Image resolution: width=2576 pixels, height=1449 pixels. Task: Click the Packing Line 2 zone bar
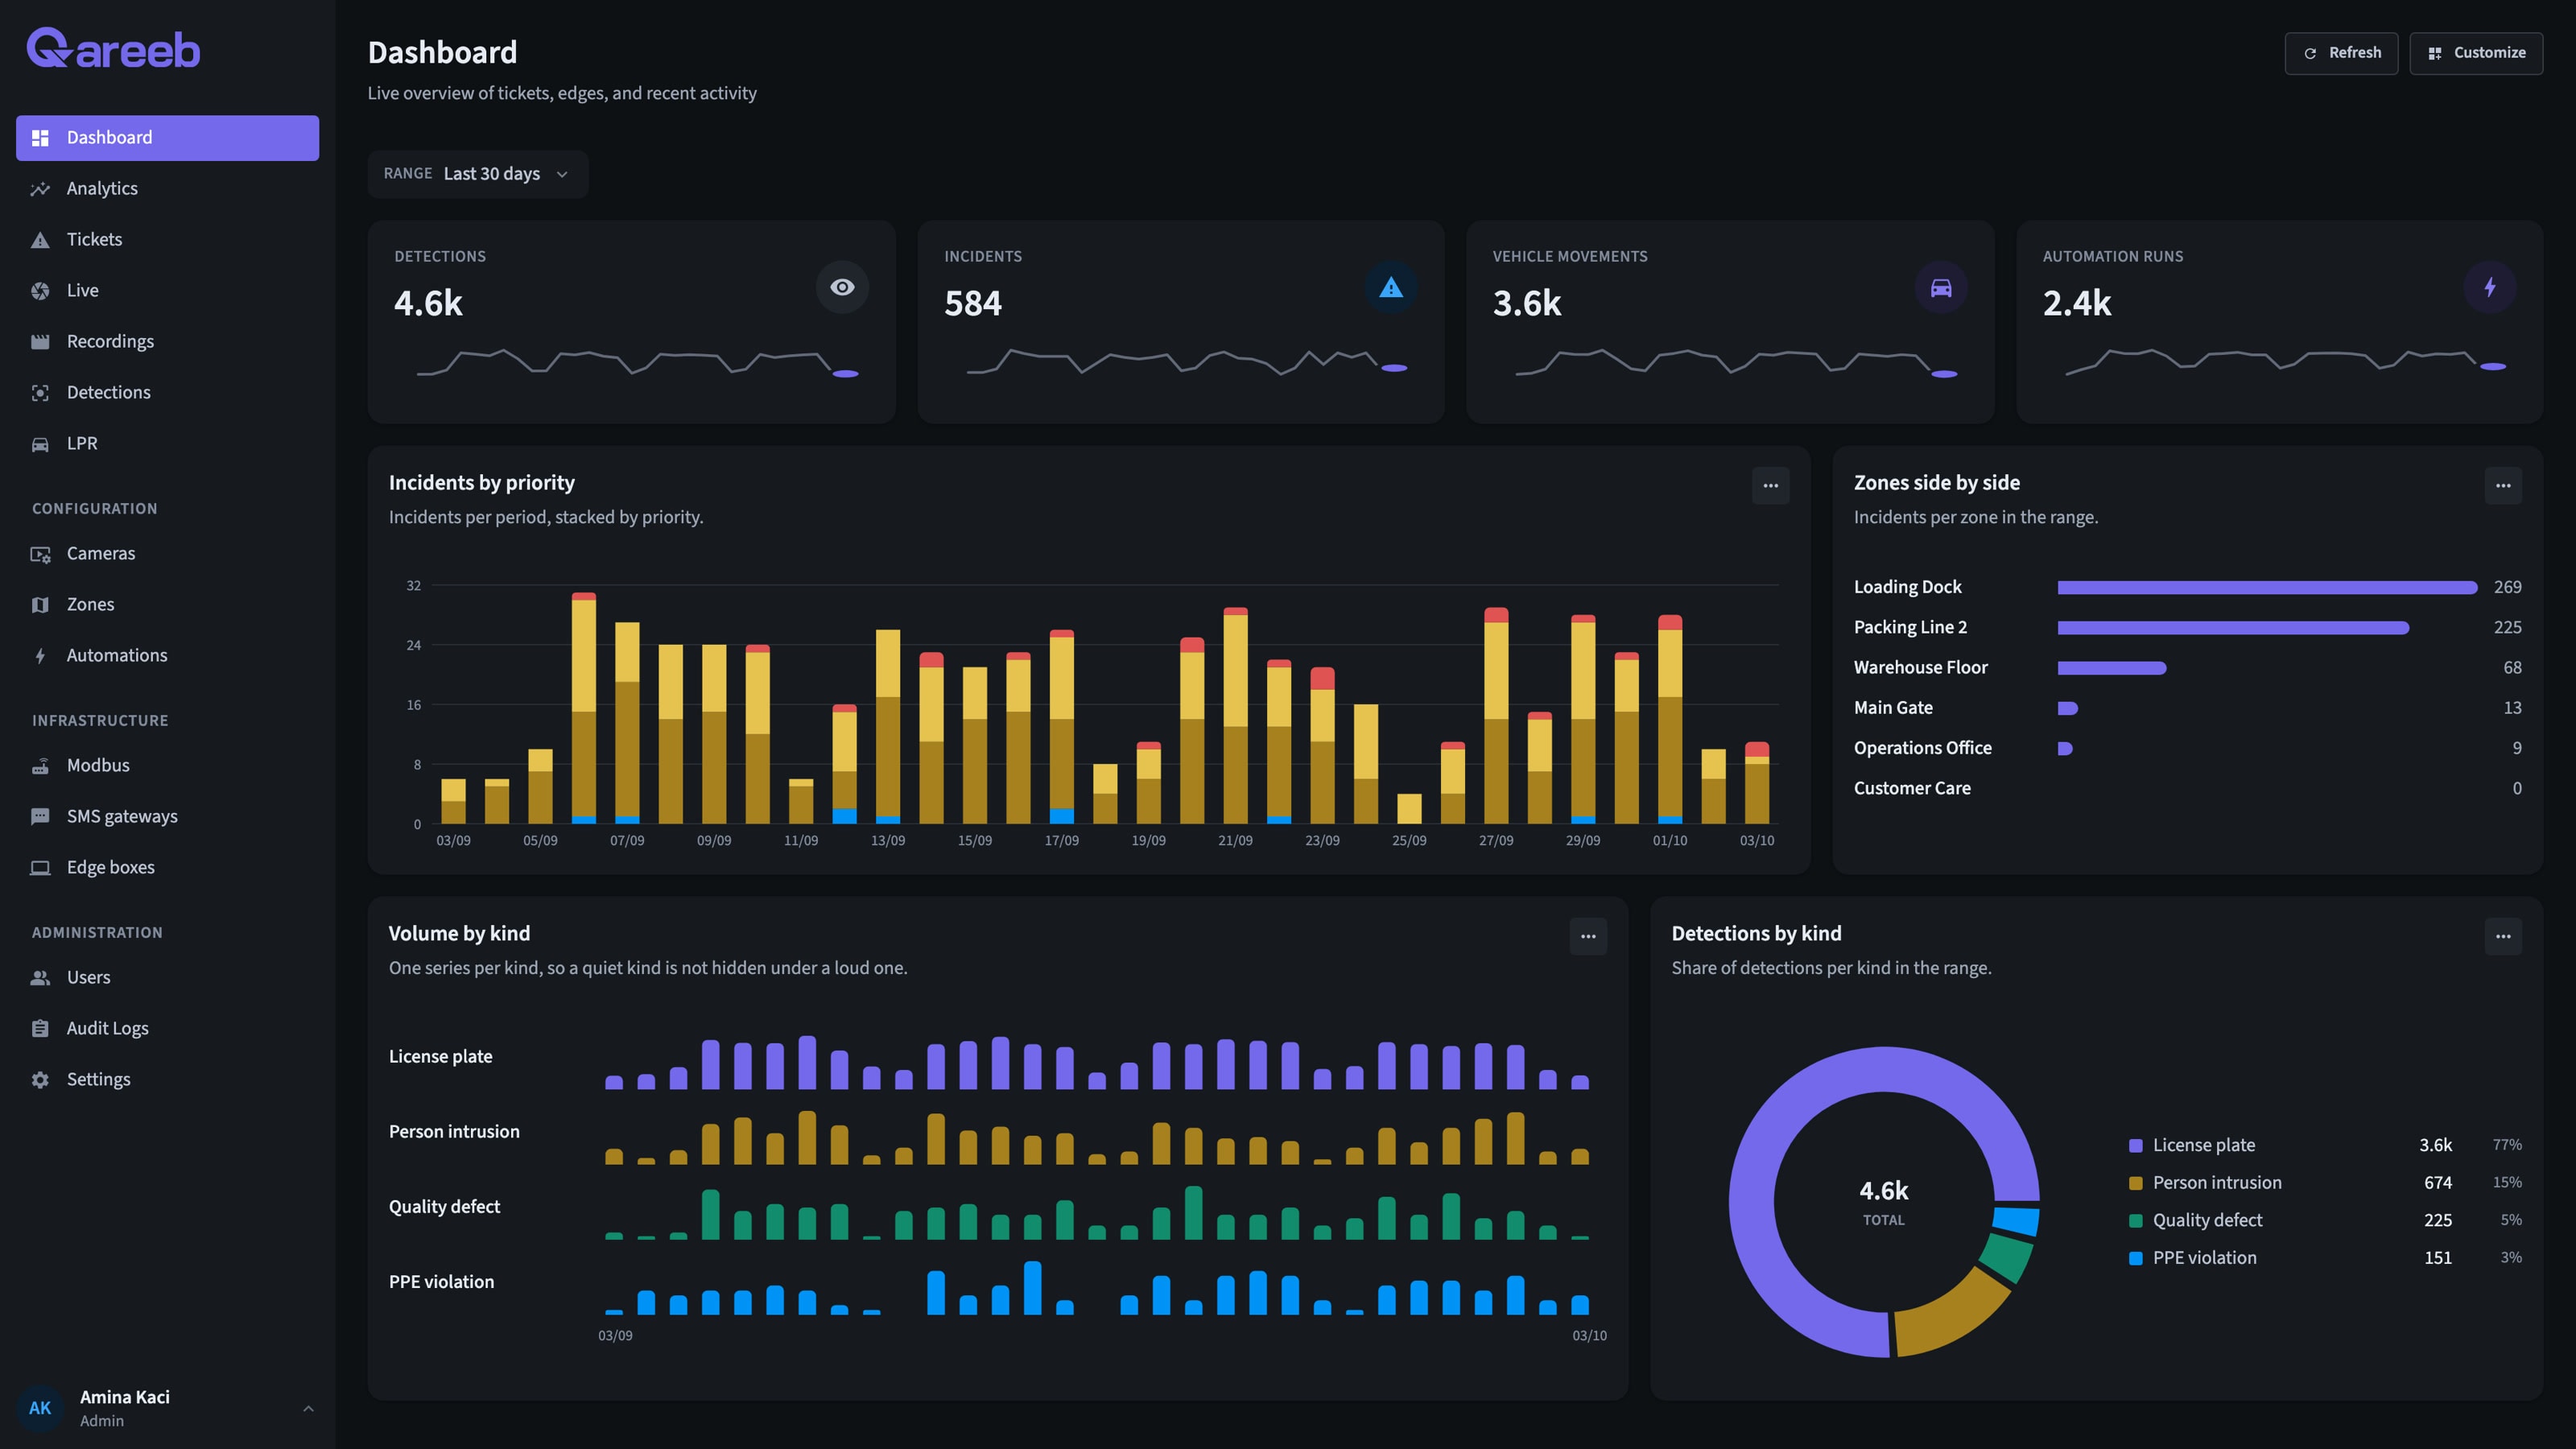click(x=2233, y=628)
